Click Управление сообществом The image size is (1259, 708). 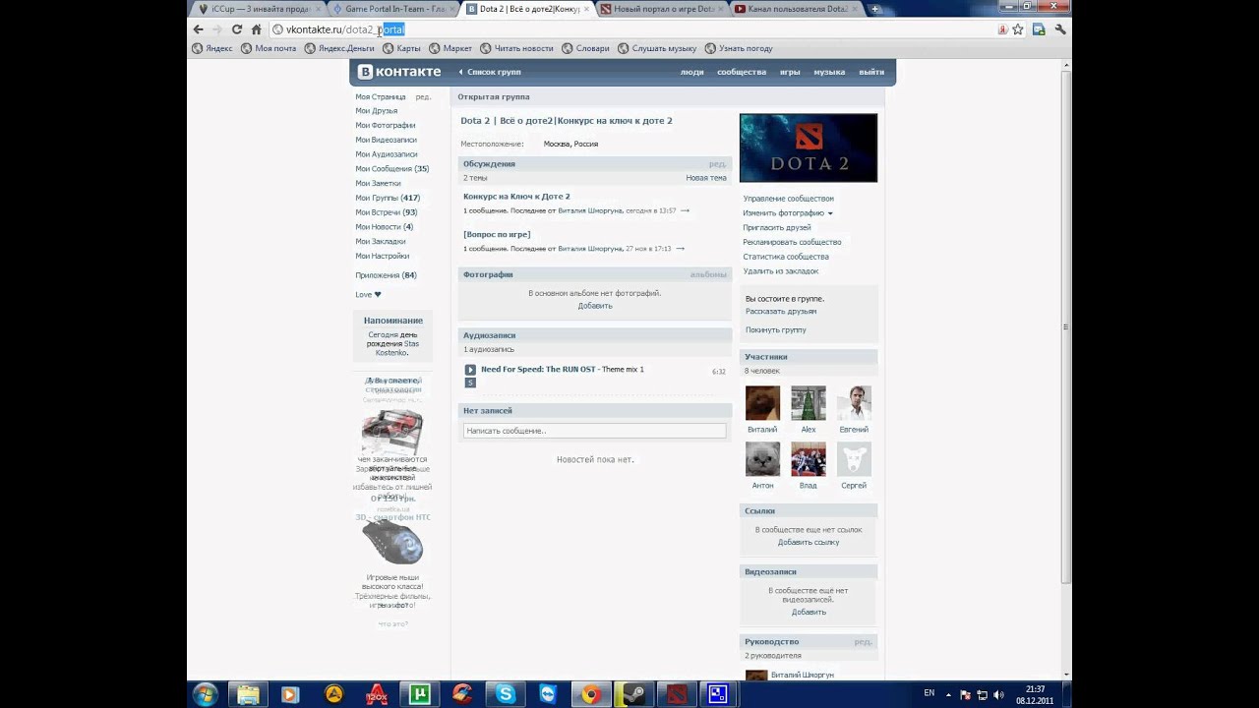(789, 199)
